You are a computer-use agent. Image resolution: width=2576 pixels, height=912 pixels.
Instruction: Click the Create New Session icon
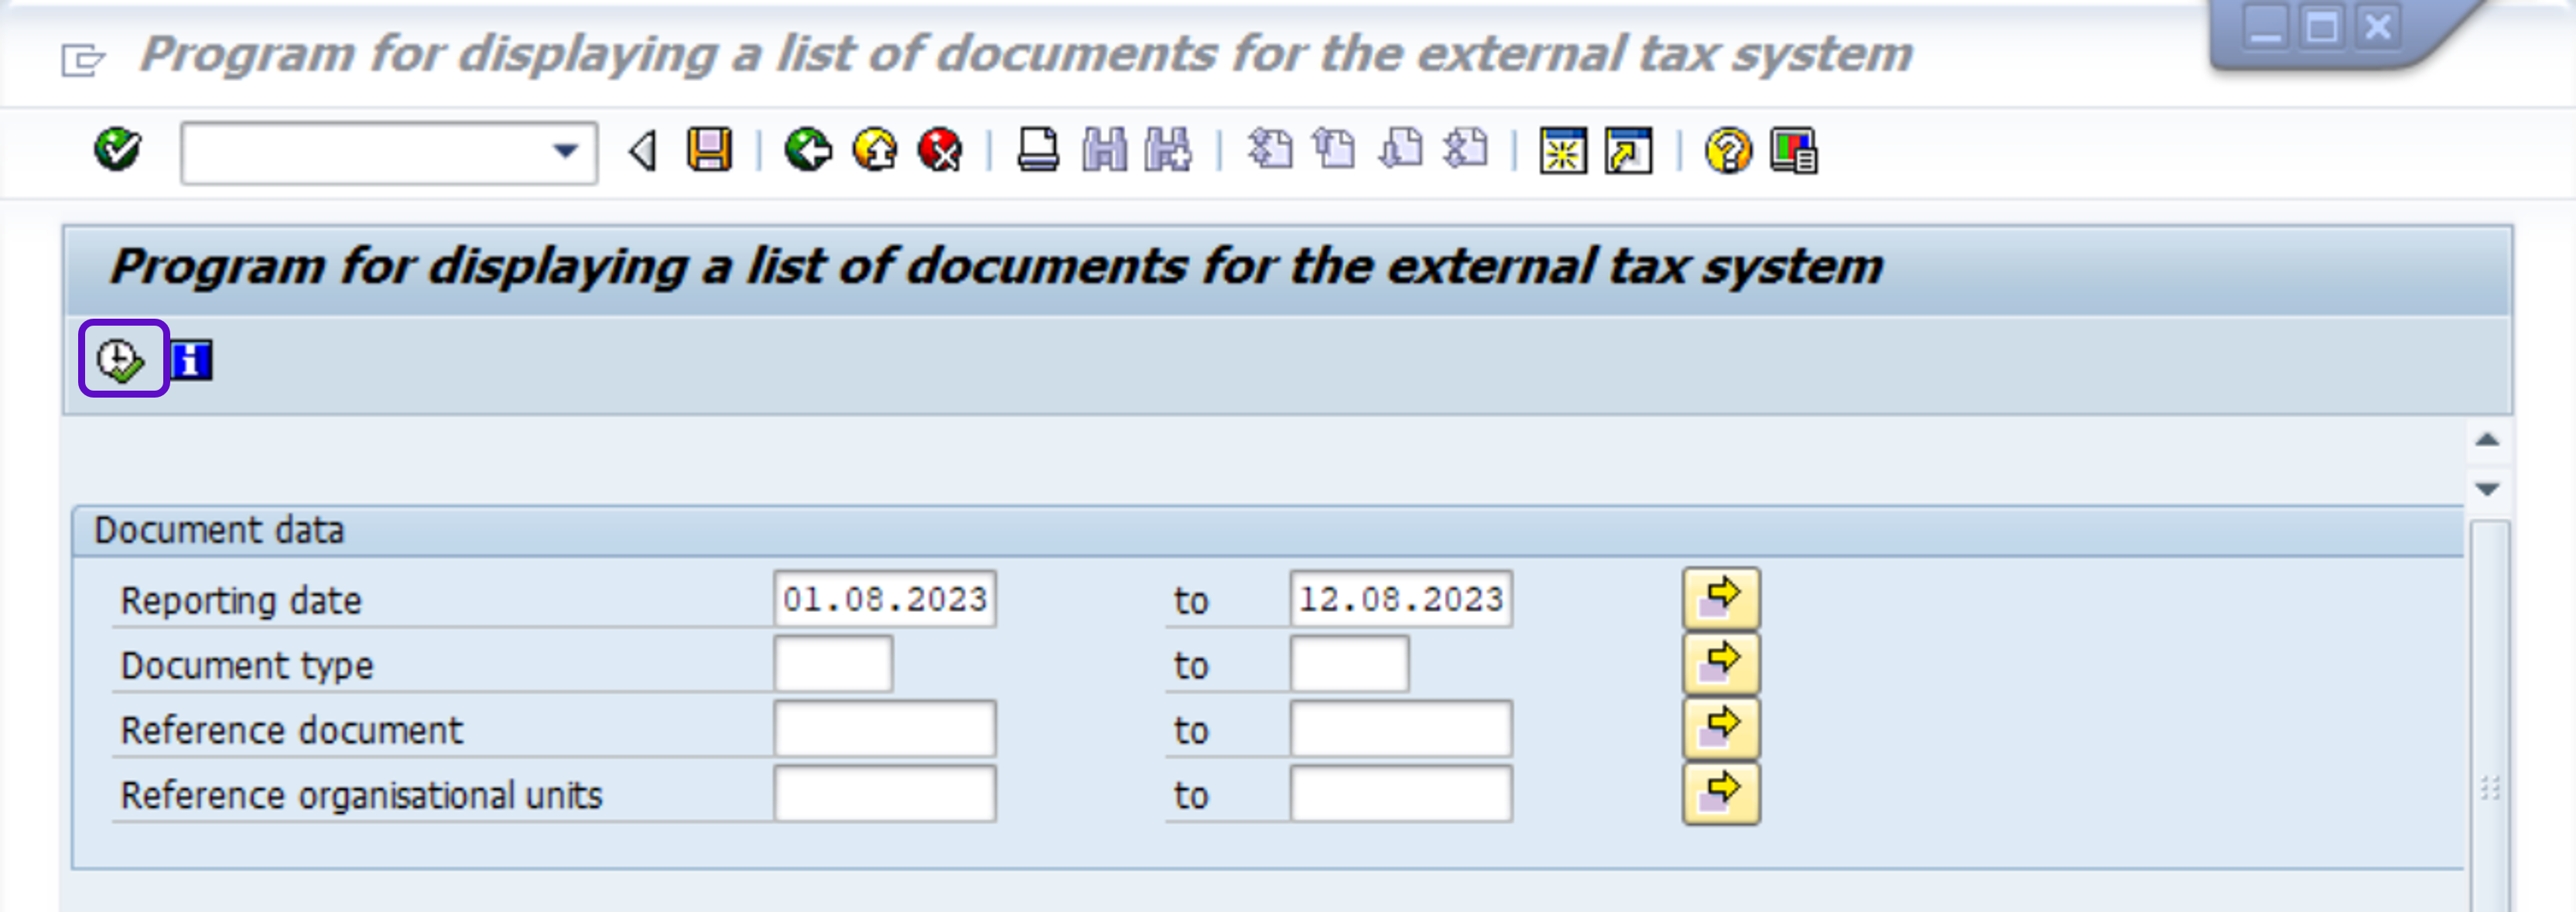[1563, 152]
